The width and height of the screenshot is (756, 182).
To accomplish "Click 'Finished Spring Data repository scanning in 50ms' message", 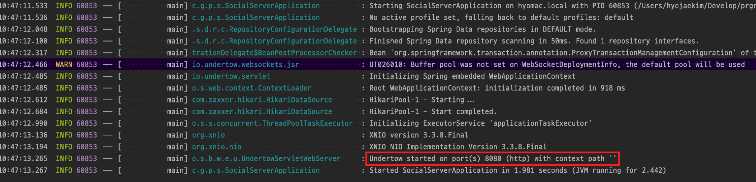I will [534, 41].
